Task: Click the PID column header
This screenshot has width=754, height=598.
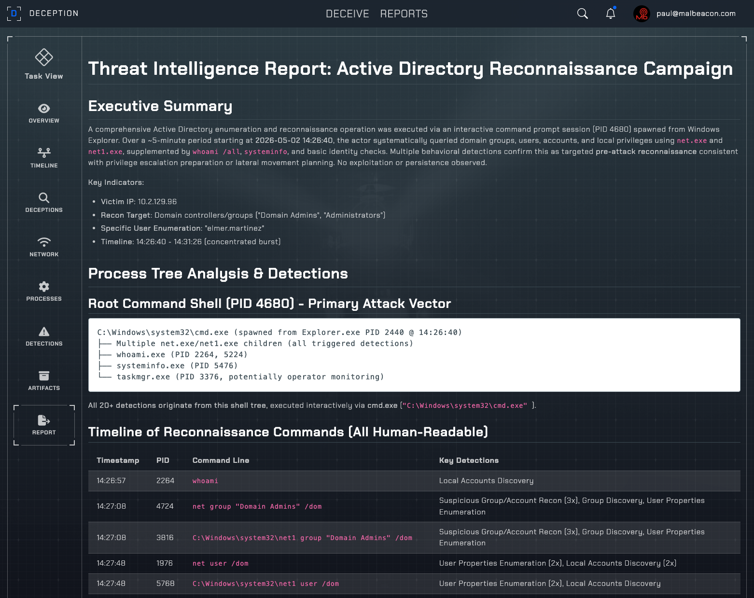Action: click(163, 460)
